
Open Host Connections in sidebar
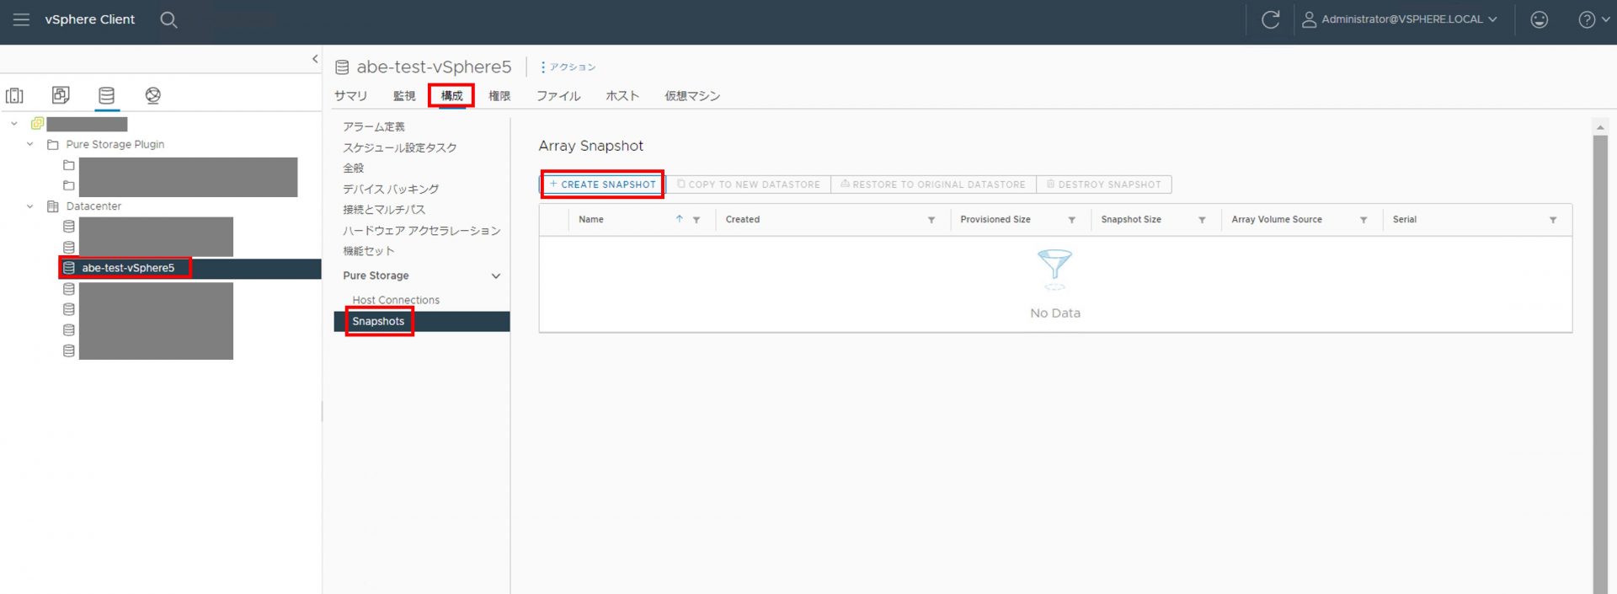(396, 300)
